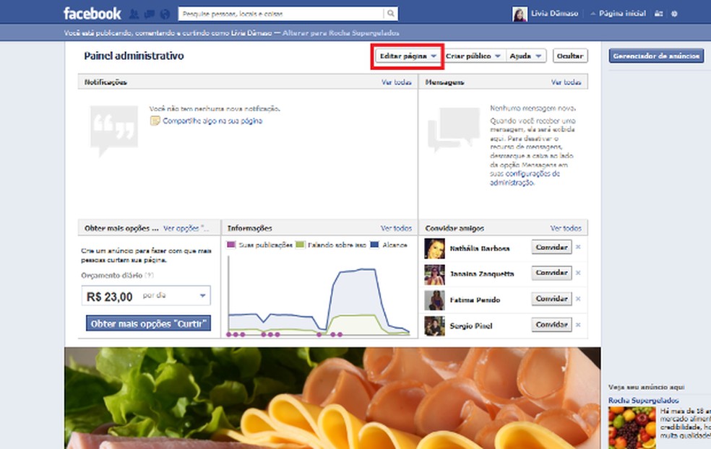Open the friend requests icon
The width and height of the screenshot is (711, 449).
coord(133,13)
